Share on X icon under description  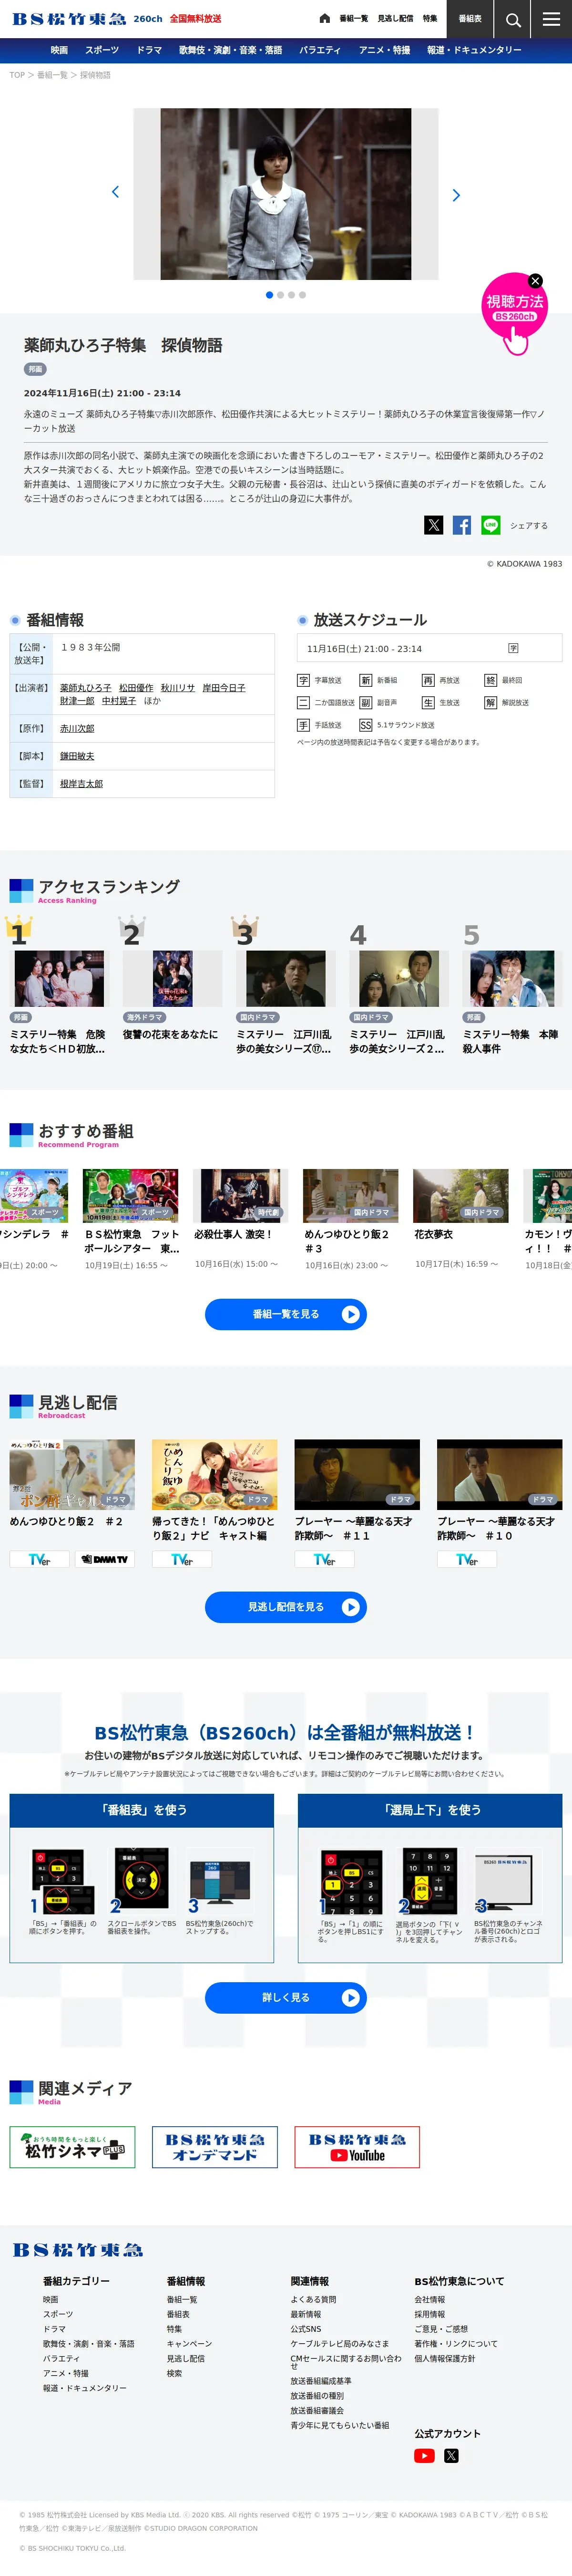tap(433, 525)
